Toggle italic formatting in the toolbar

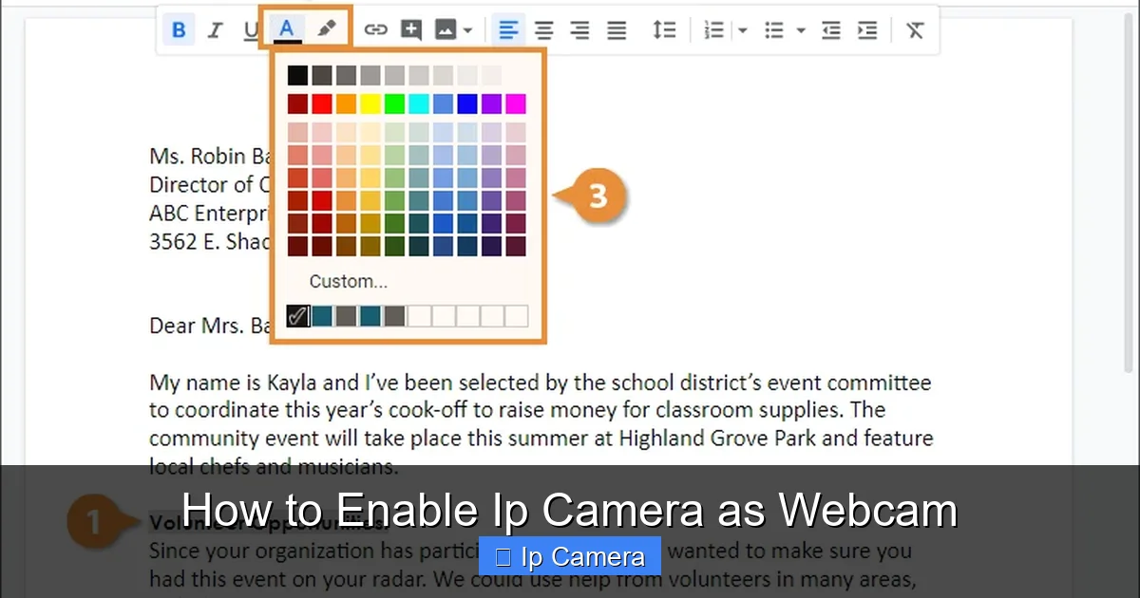tap(215, 30)
